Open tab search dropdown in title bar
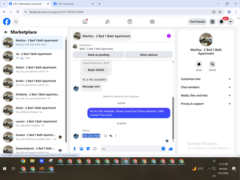The width and height of the screenshot is (240, 180). click(x=4, y=4)
